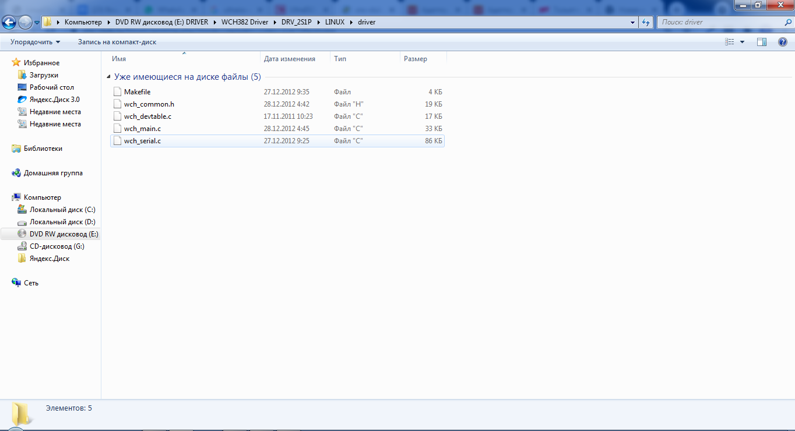This screenshot has height=431, width=795.
Task: Click the driver breadcrumb segment
Action: [367, 22]
